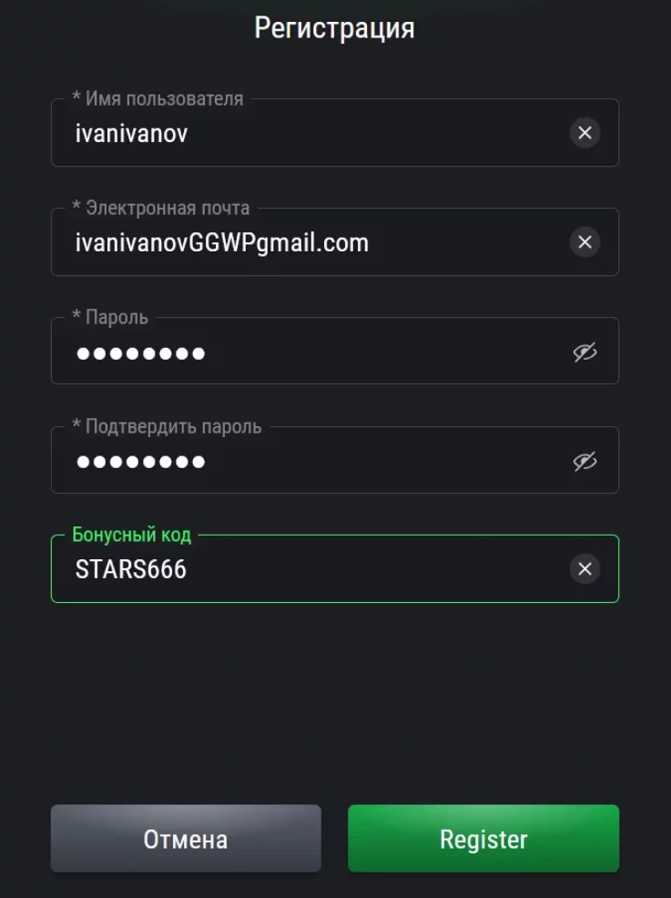Focus the username field containing ivanivanov

coord(310,134)
